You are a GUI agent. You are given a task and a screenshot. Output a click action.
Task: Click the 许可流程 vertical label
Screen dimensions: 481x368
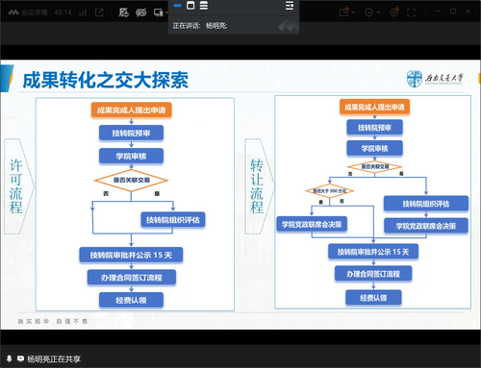[x=15, y=186]
